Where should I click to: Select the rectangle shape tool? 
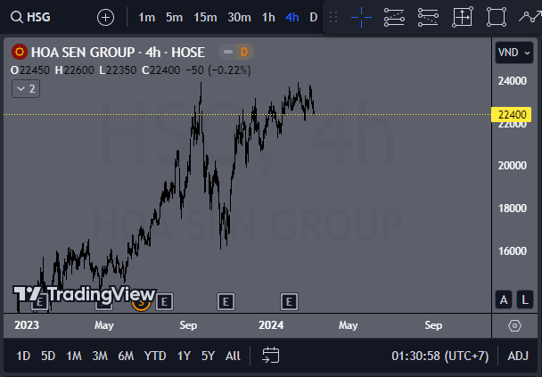click(x=497, y=17)
